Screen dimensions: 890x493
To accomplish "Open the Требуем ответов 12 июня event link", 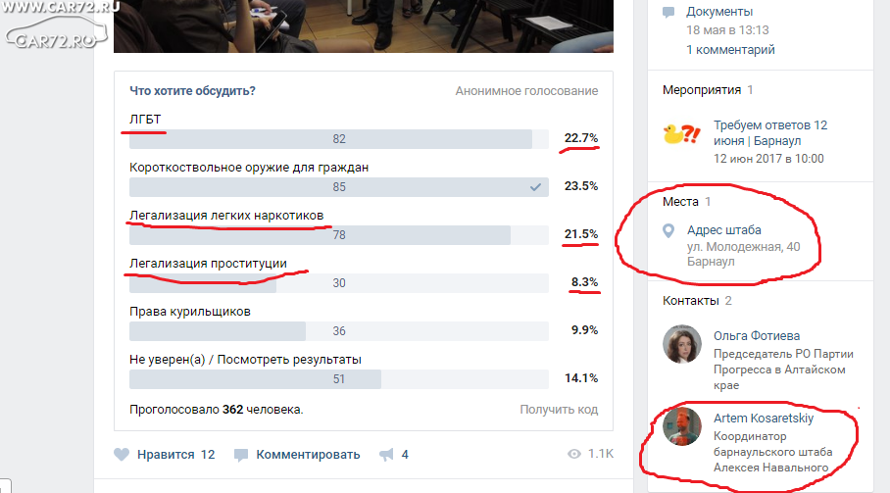I will [x=770, y=132].
